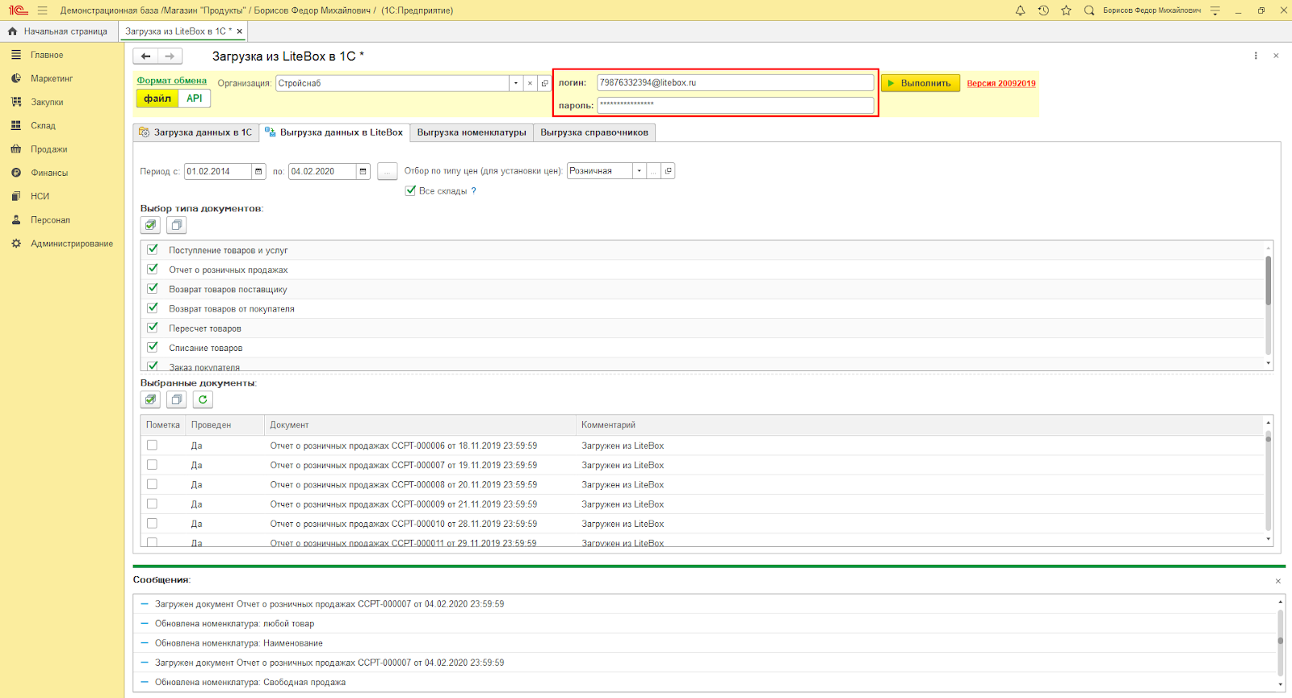This screenshot has width=1292, height=698.
Task: Click into the логин input field
Action: click(736, 82)
